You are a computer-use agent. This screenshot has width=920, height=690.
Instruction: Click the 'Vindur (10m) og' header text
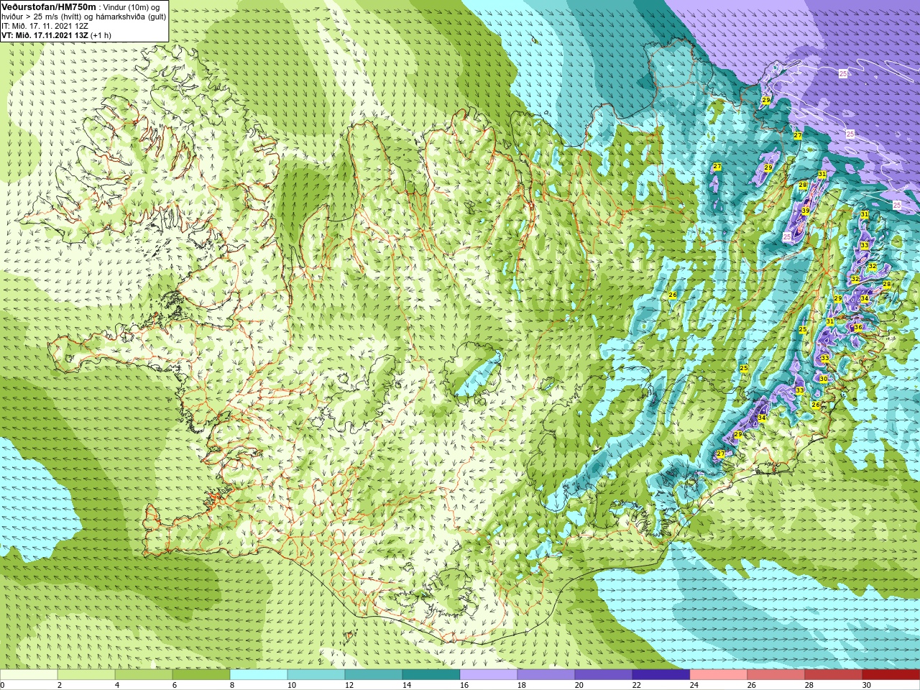point(132,7)
